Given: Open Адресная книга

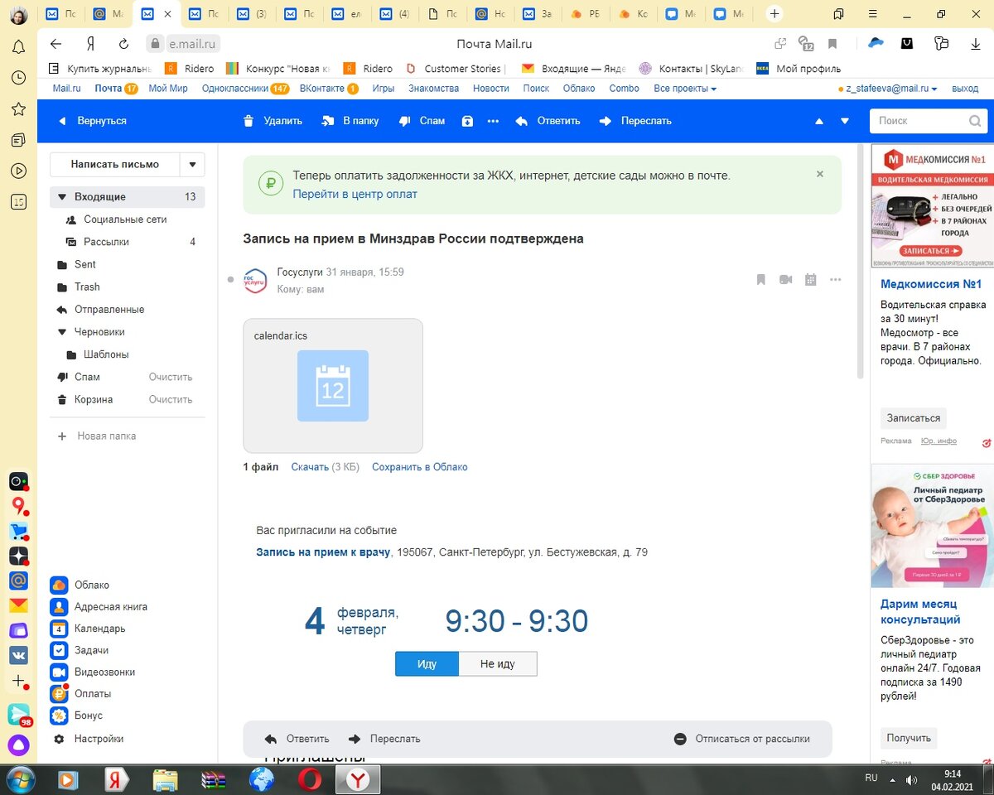Looking at the screenshot, I should pos(111,606).
